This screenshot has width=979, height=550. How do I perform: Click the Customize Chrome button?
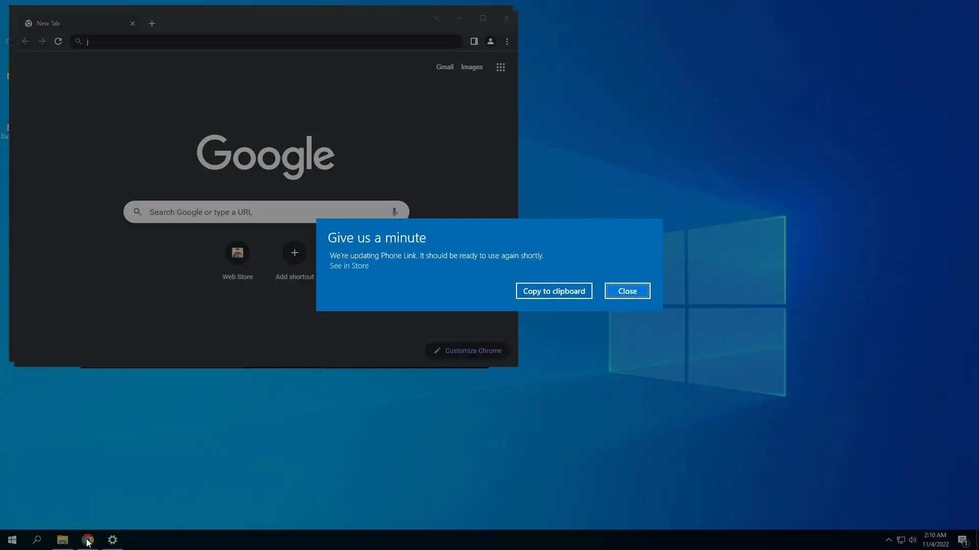coord(468,350)
